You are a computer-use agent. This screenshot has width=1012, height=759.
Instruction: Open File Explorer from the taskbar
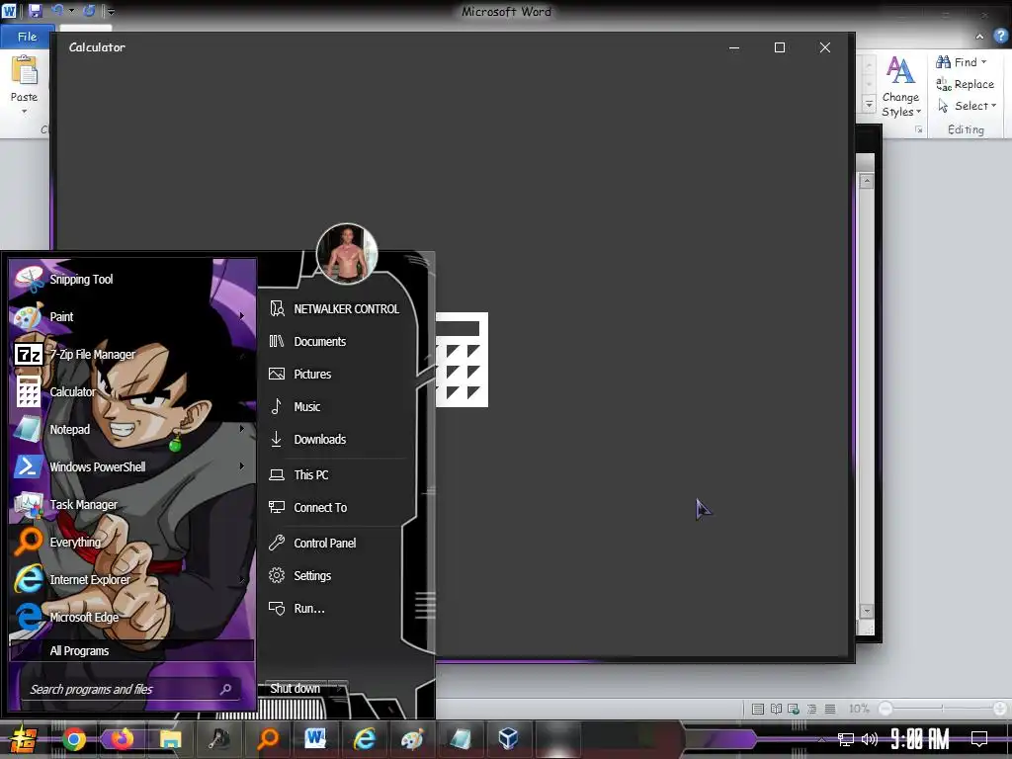pyautogui.click(x=170, y=739)
